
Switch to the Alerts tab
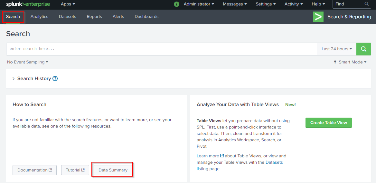coord(118,17)
